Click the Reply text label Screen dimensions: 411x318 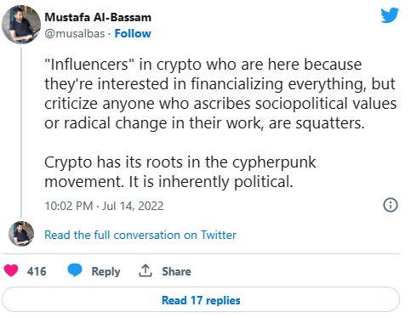point(106,271)
